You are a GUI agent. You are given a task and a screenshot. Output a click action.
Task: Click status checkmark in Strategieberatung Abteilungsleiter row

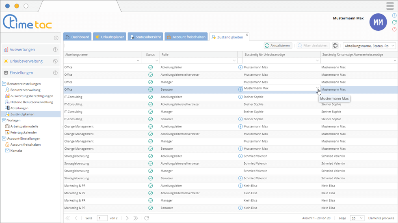tap(151, 156)
